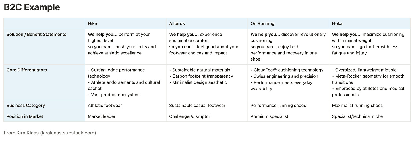The height and width of the screenshot is (141, 414).
Task: Select the Performance running shoes cell
Action: tap(278, 105)
